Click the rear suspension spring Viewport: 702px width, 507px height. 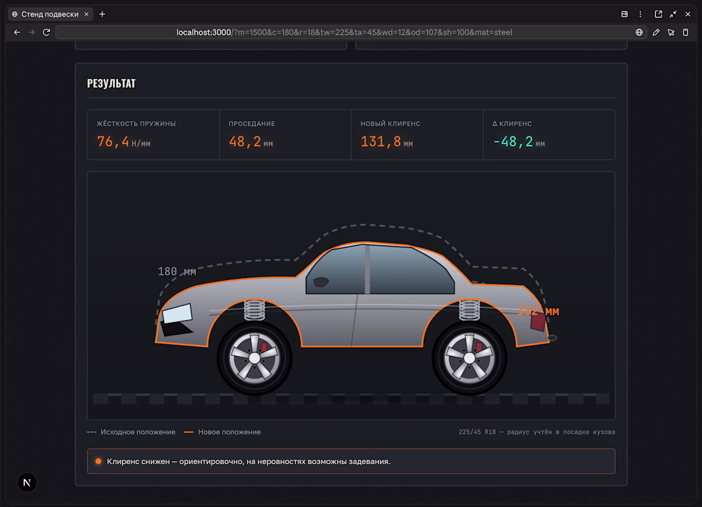(469, 310)
